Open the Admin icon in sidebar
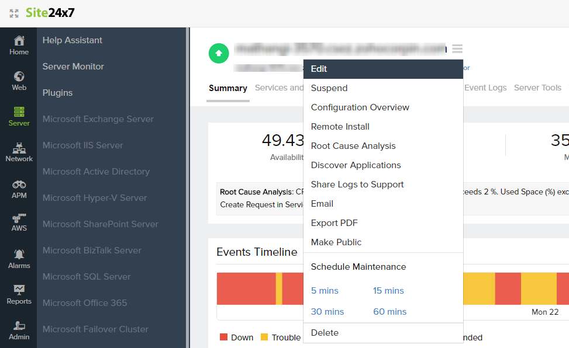 [19, 326]
